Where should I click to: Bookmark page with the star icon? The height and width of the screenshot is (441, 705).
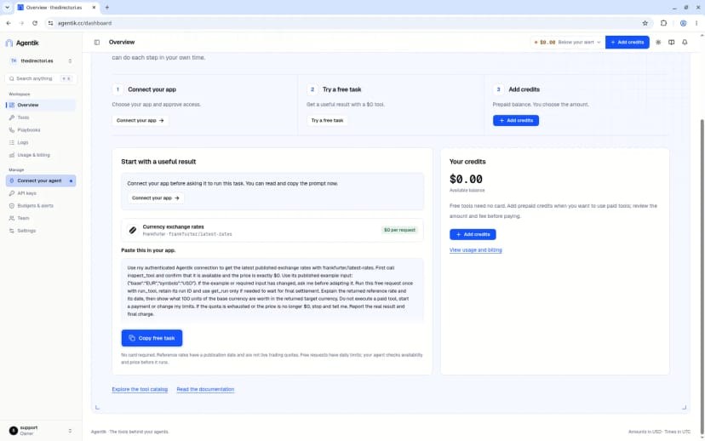click(645, 23)
